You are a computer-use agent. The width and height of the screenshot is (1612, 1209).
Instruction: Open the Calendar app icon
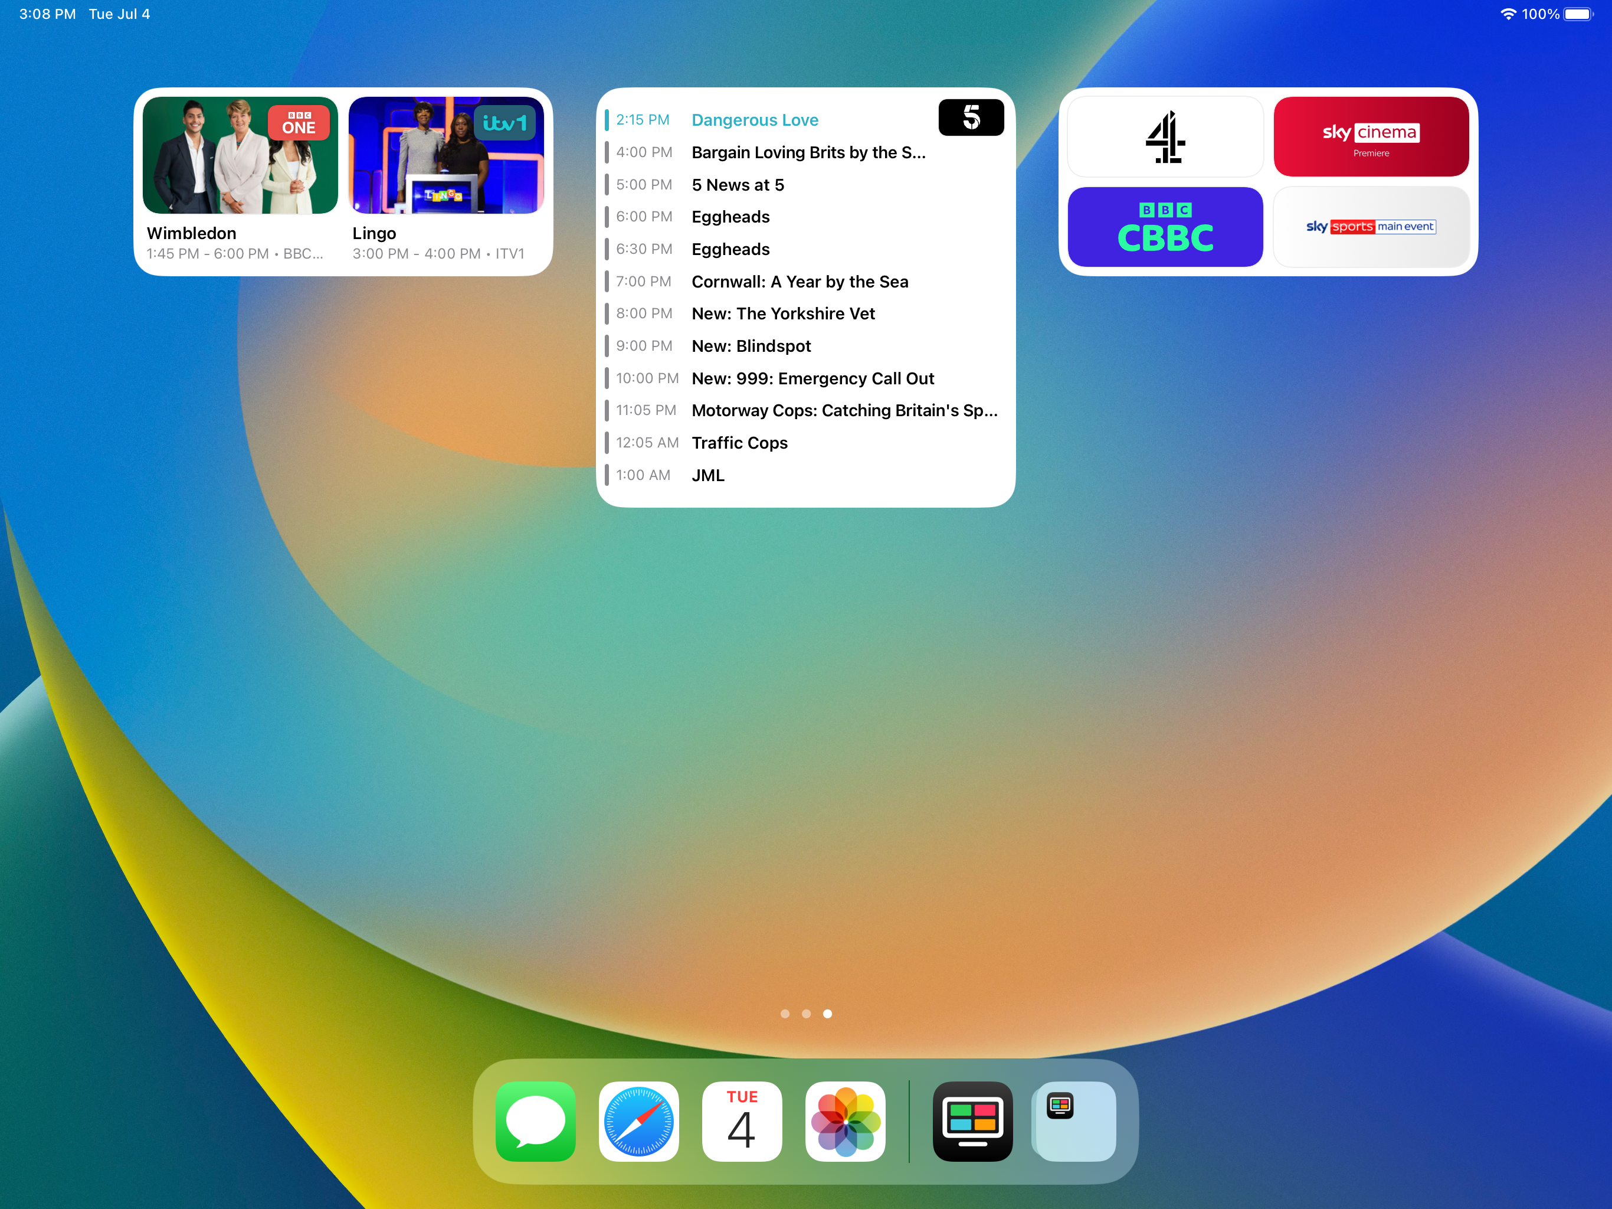[742, 1121]
